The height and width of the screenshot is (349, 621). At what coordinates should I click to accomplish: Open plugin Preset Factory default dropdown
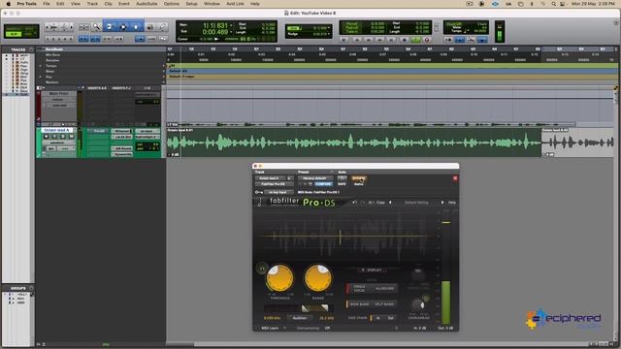(315, 178)
